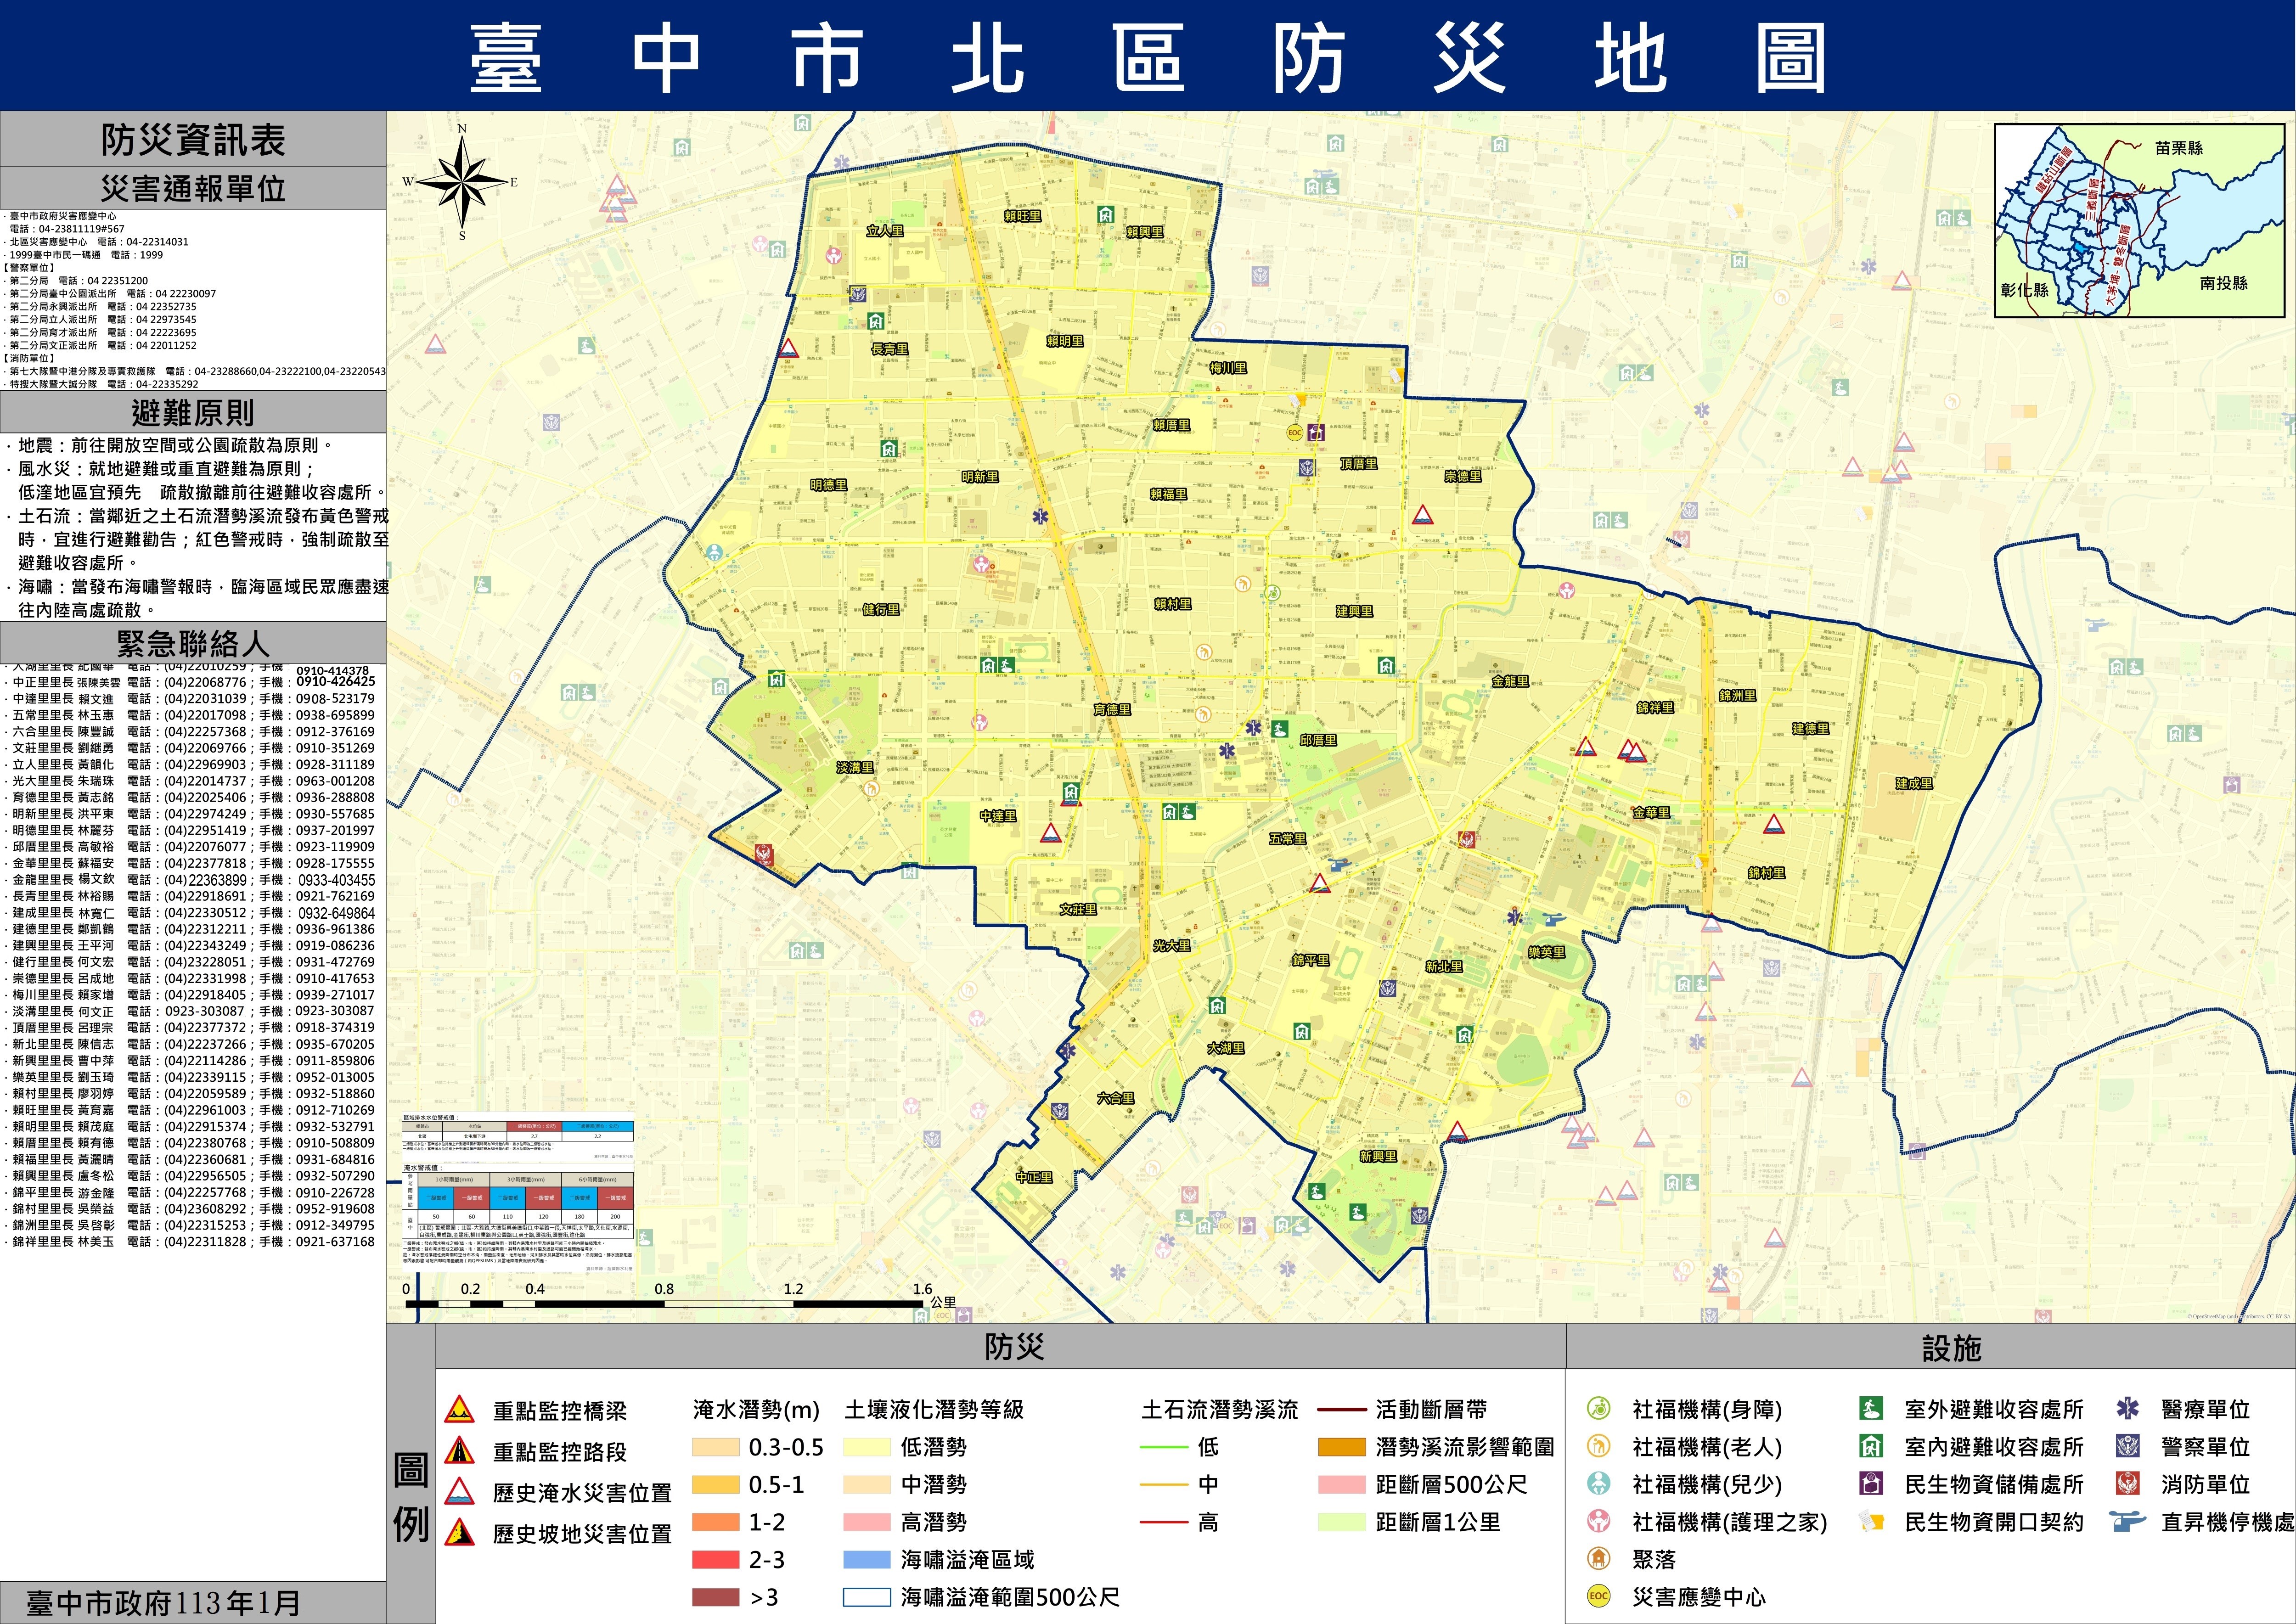
Task: Click the 避難原則 section header
Action: tap(193, 412)
